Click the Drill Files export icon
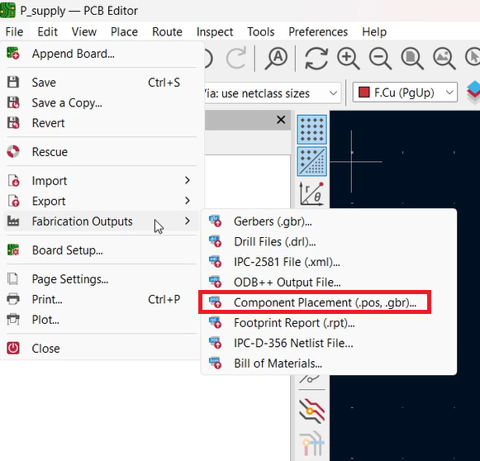The width and height of the screenshot is (480, 461). coord(215,241)
